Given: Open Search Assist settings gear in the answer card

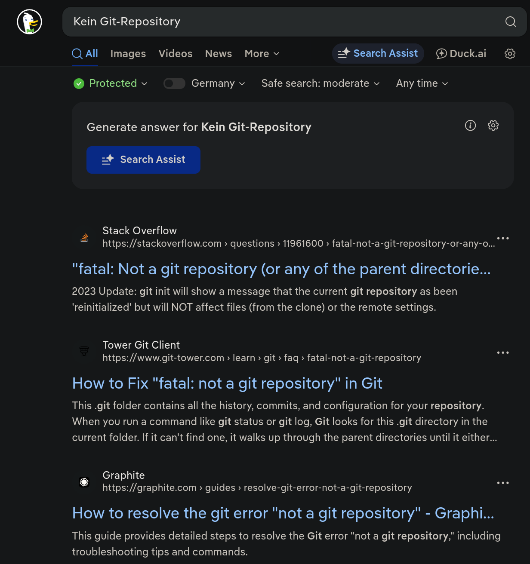Looking at the screenshot, I should click(493, 126).
